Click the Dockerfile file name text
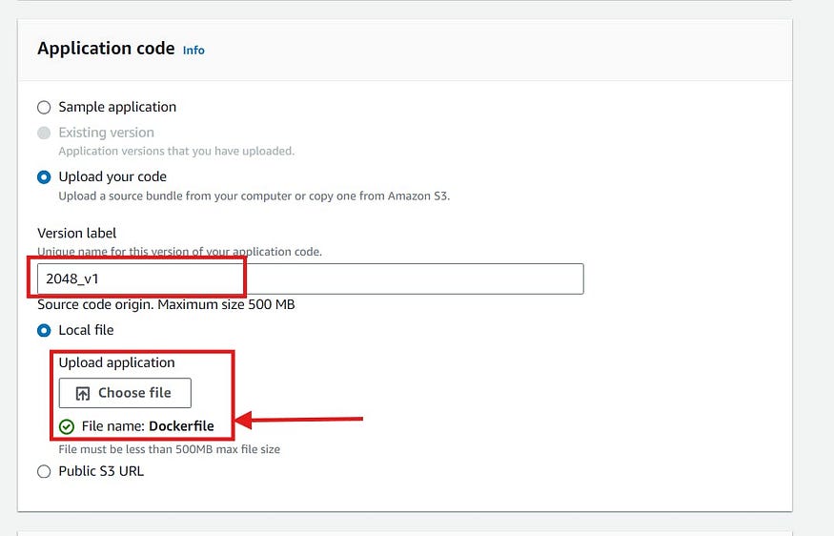This screenshot has height=536, width=834. [181, 425]
